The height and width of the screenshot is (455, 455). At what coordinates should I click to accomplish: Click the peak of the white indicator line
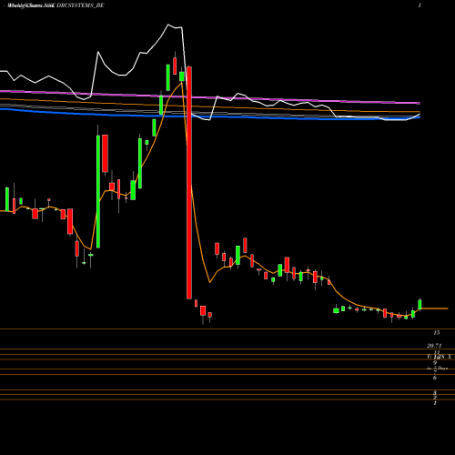point(168,25)
